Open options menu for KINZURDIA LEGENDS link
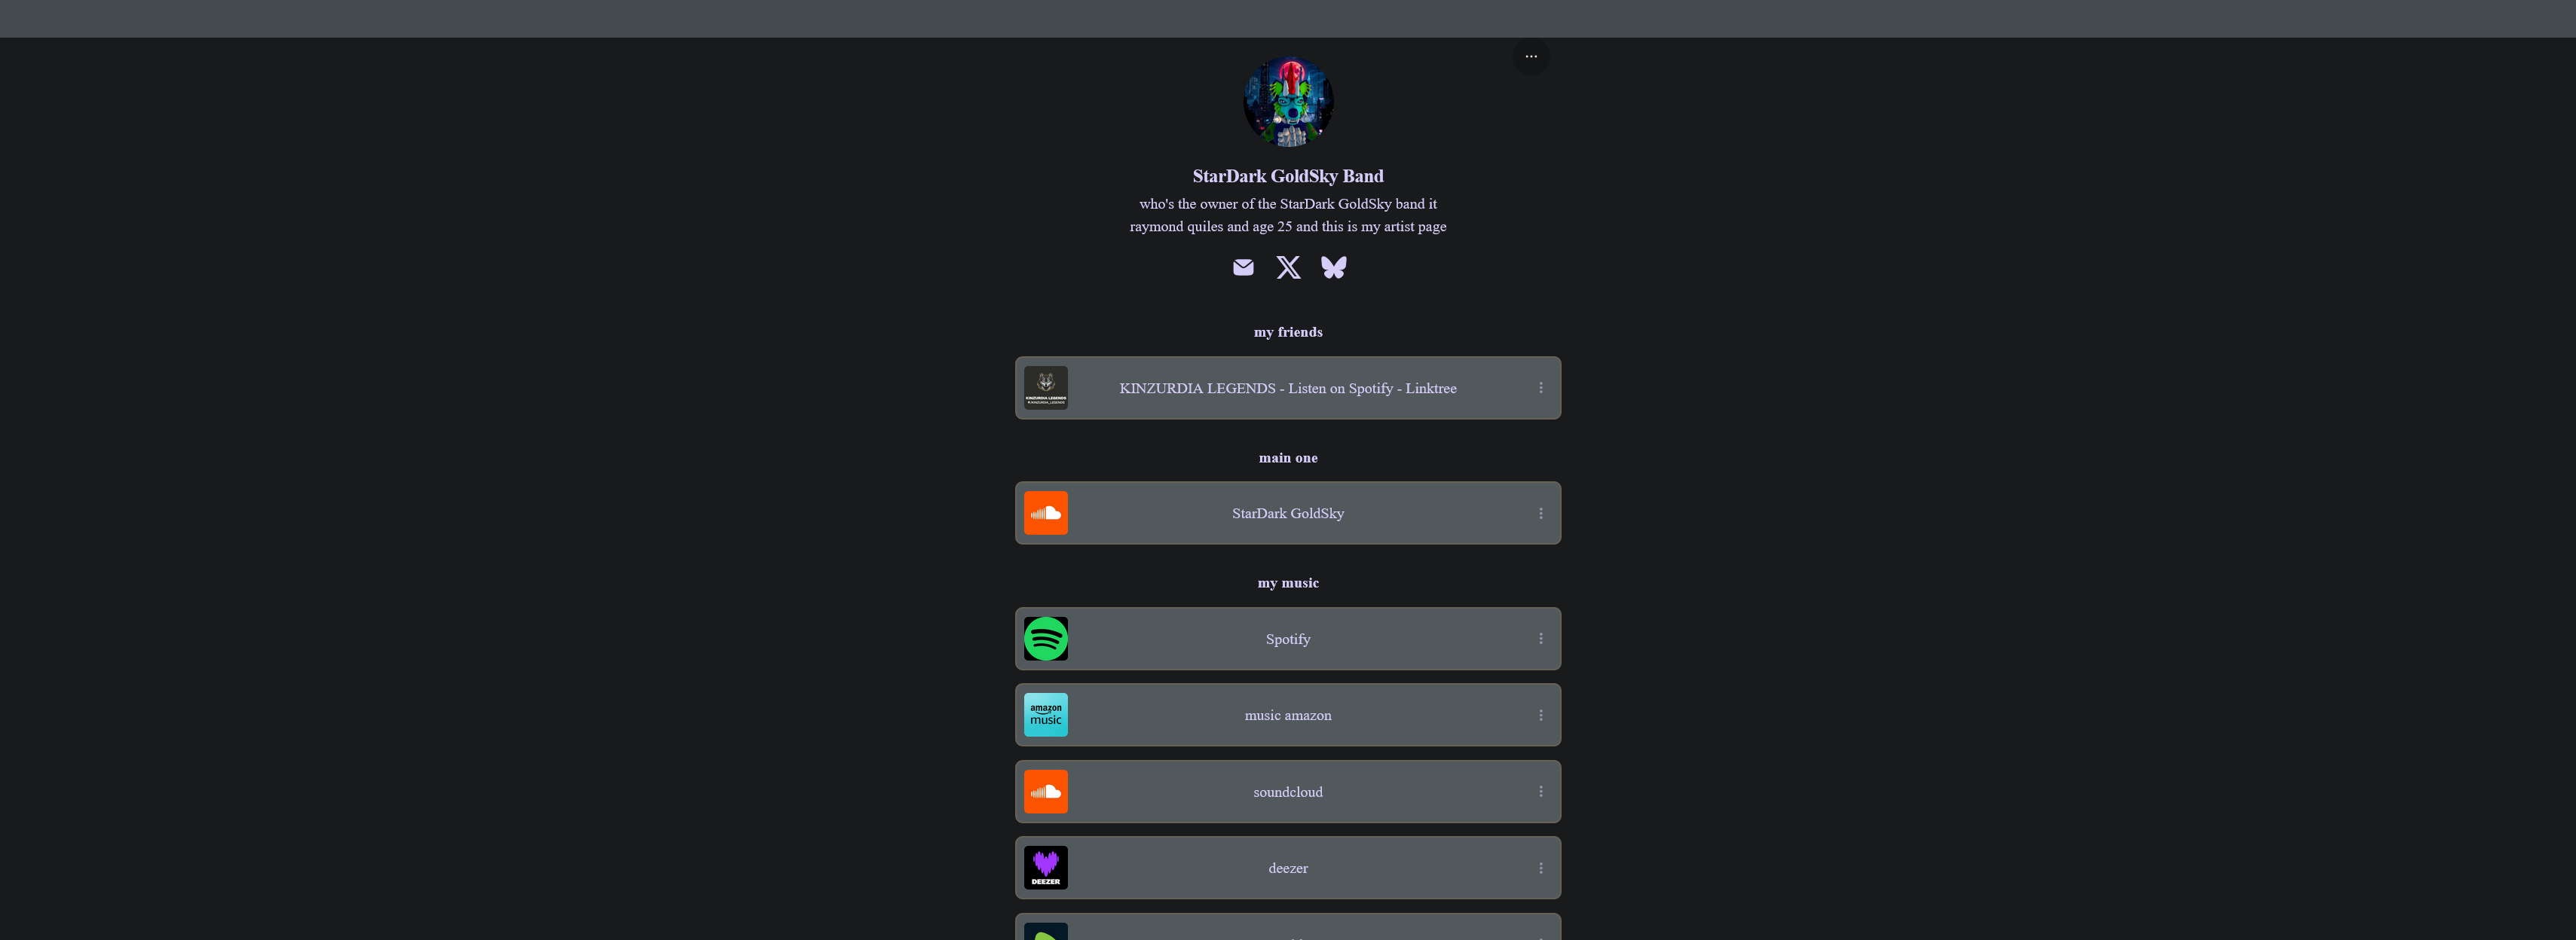The width and height of the screenshot is (2576, 940). pyautogui.click(x=1540, y=388)
